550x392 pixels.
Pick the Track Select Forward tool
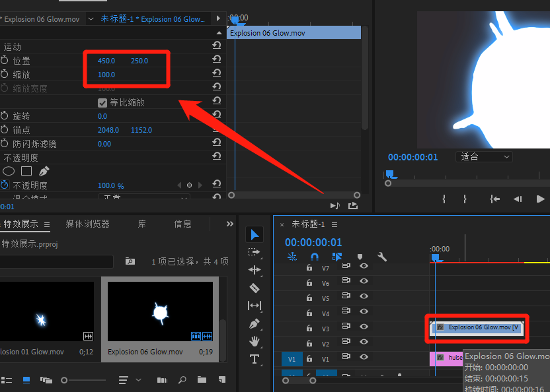(255, 252)
